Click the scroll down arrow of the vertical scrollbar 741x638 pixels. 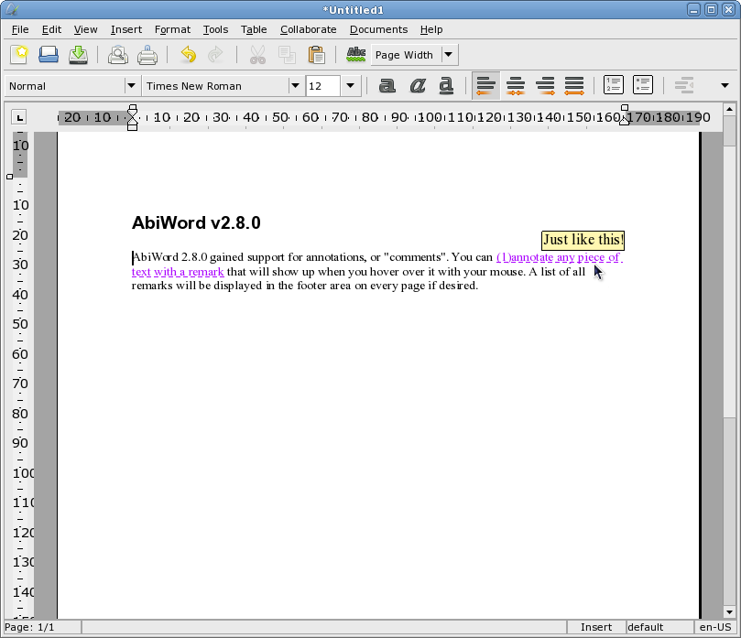[729, 612]
